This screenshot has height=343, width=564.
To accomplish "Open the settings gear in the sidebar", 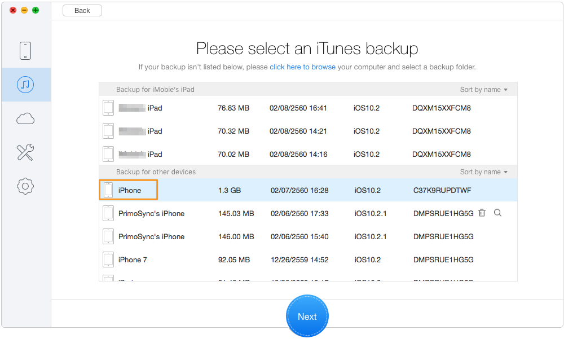I will [x=25, y=186].
